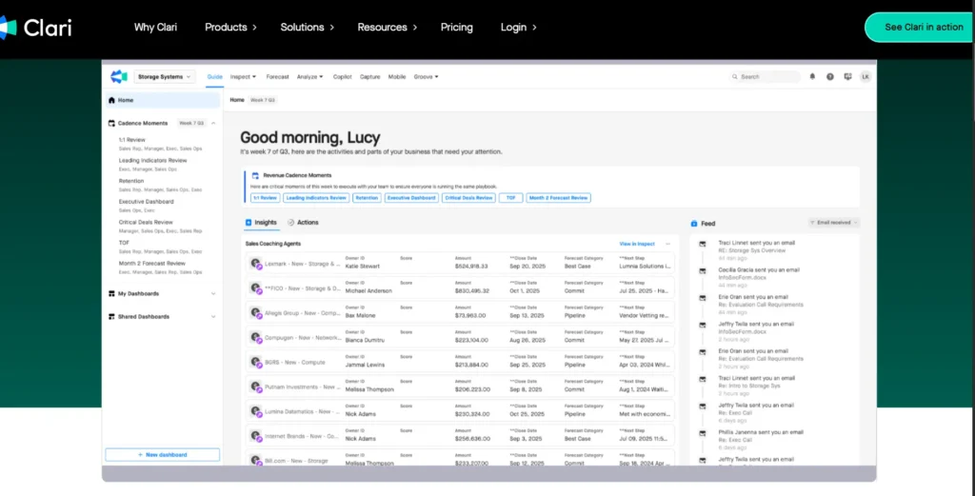Click the presentation screen icon beside help

(x=846, y=76)
